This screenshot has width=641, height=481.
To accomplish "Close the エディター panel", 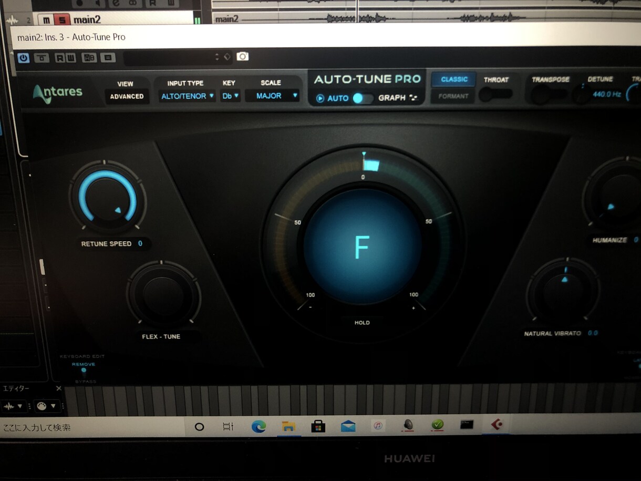I will click(x=58, y=388).
